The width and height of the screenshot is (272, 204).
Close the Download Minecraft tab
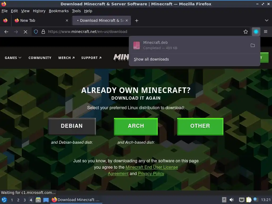click(x=127, y=20)
